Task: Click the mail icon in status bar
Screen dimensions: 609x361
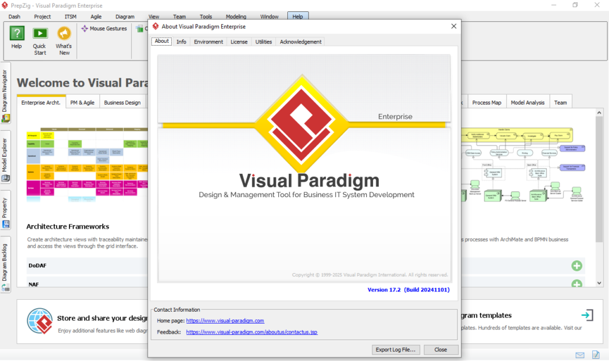Action: 580,355
